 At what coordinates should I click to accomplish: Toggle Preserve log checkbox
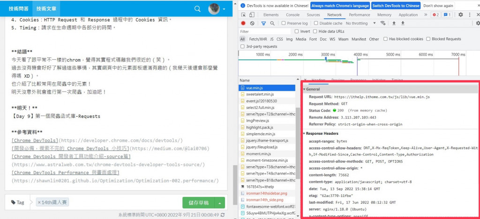click(284, 23)
